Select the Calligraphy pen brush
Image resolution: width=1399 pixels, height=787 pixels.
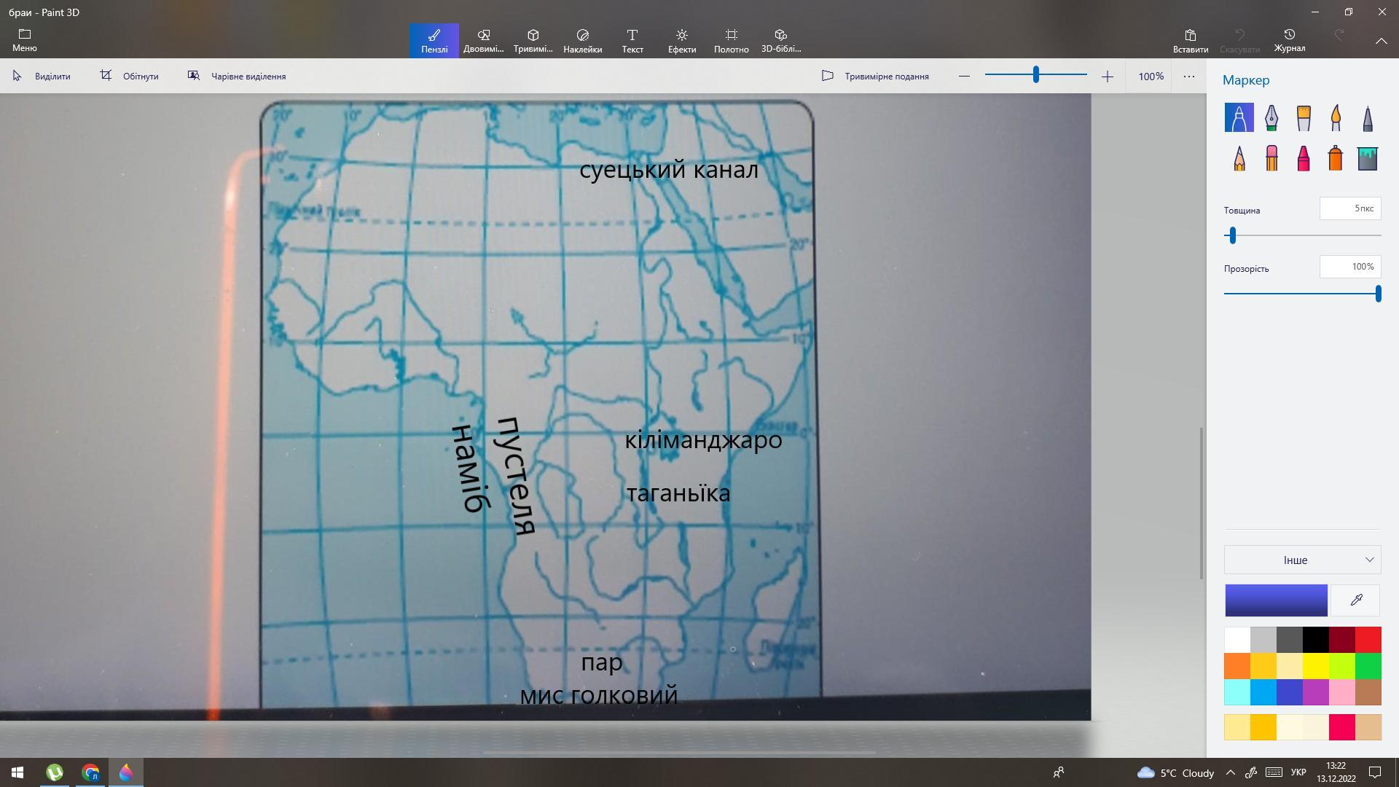(x=1271, y=118)
